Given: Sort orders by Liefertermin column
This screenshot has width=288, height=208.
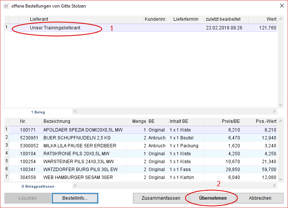Looking at the screenshot, I should (x=187, y=19).
